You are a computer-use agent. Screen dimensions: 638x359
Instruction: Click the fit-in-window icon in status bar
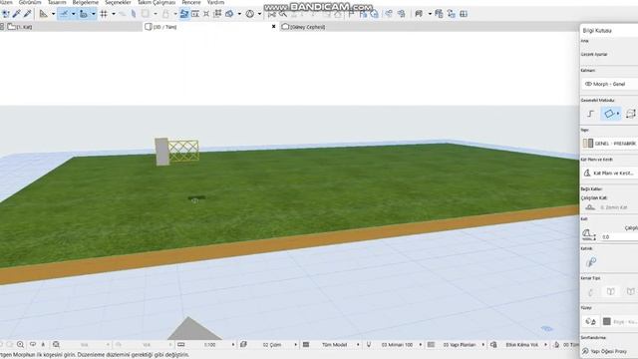point(56,344)
